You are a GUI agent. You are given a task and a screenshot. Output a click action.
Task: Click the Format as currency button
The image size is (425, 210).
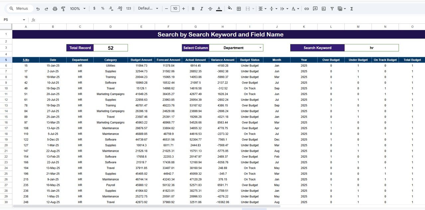(94, 9)
